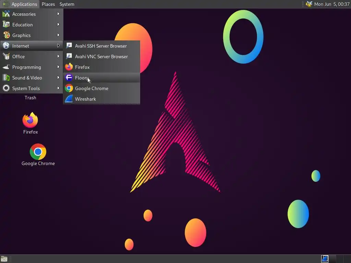Choose Wireshark text in Internet submenu
The width and height of the screenshot is (351, 263).
pyautogui.click(x=85, y=99)
